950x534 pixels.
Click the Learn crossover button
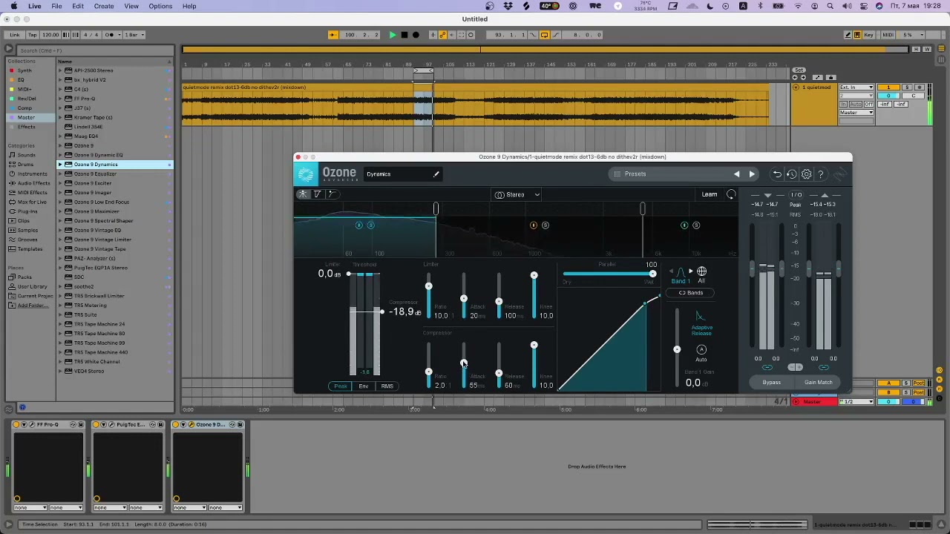710,195
